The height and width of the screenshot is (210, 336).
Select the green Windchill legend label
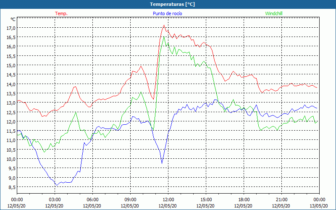click(274, 13)
